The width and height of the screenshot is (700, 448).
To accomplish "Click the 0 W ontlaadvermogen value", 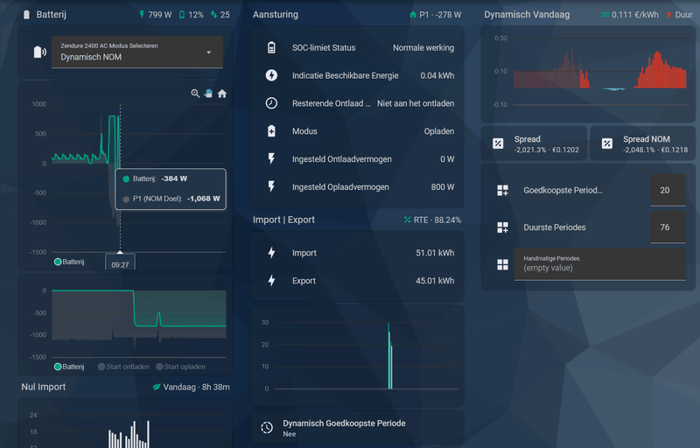I will [x=447, y=159].
